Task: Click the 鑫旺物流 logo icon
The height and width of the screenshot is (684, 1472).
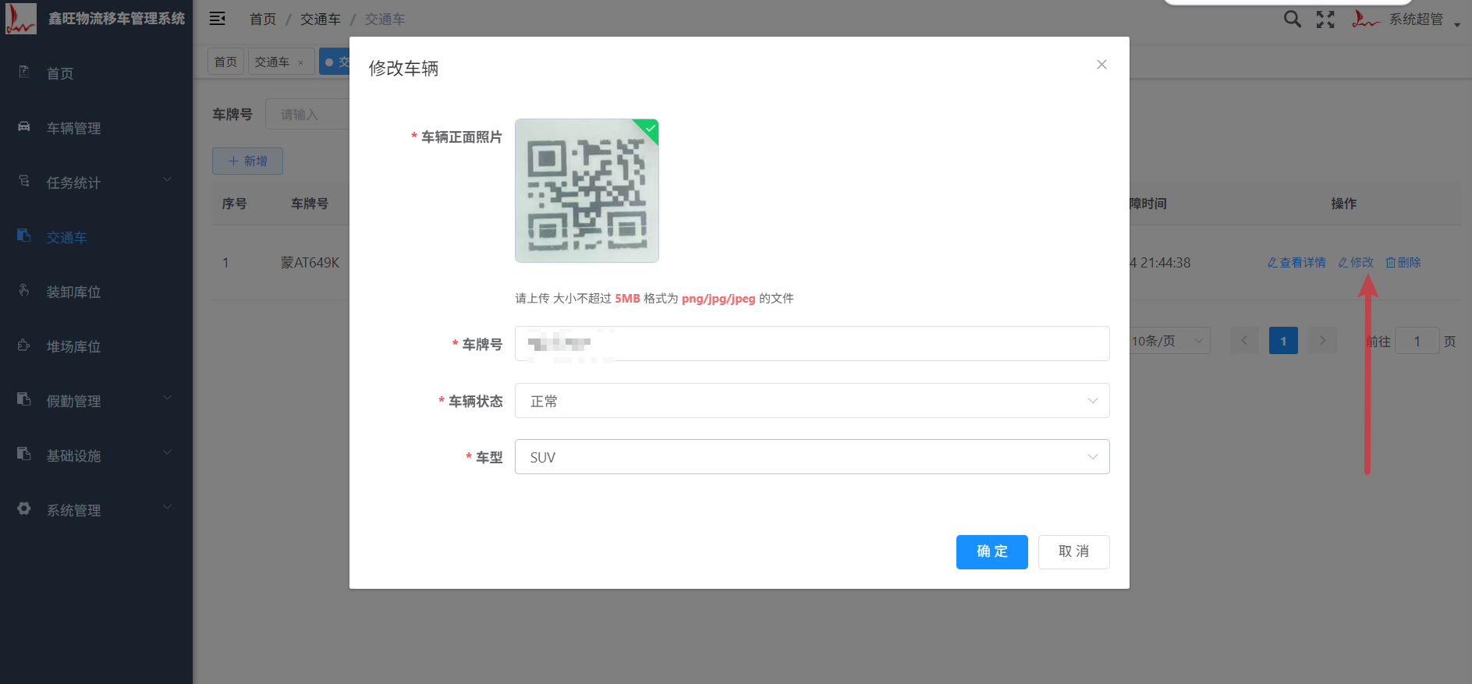Action: point(20,19)
